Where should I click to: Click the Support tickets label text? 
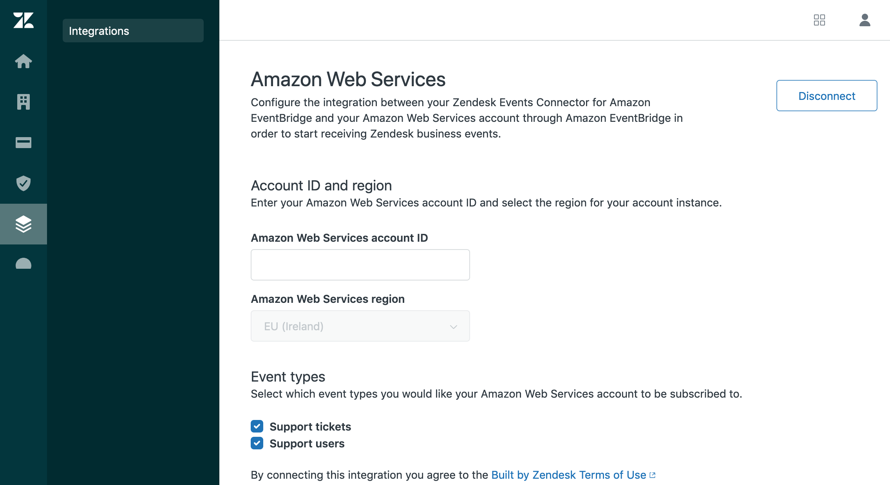(310, 427)
